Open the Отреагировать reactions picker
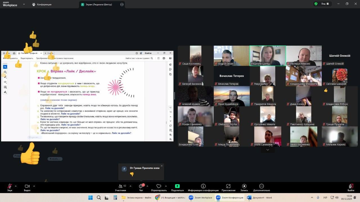This screenshot has height=202, width=360. click(159, 187)
